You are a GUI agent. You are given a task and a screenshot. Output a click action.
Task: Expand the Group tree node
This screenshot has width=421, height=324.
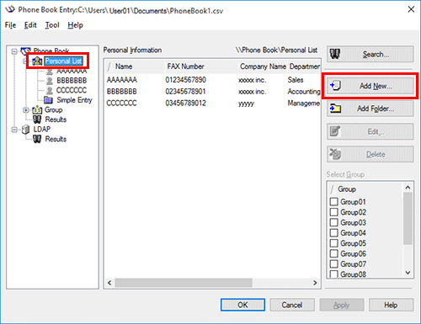pyautogui.click(x=26, y=110)
